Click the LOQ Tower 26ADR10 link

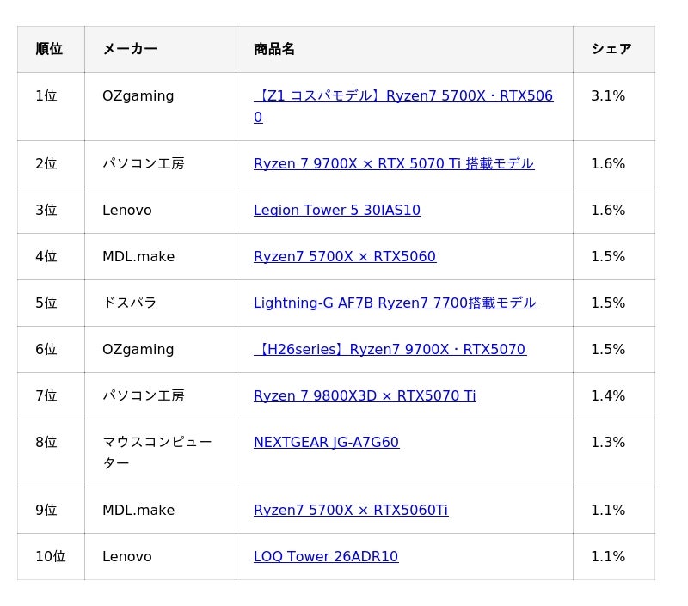(326, 557)
